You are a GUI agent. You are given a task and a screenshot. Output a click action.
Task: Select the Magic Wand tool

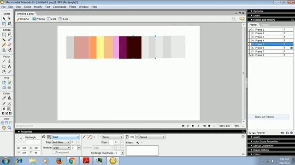click(4, 40)
